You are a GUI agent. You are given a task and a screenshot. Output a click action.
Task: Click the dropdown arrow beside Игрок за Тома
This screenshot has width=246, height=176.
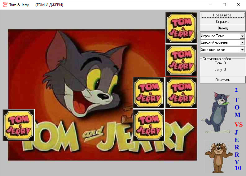(x=242, y=36)
